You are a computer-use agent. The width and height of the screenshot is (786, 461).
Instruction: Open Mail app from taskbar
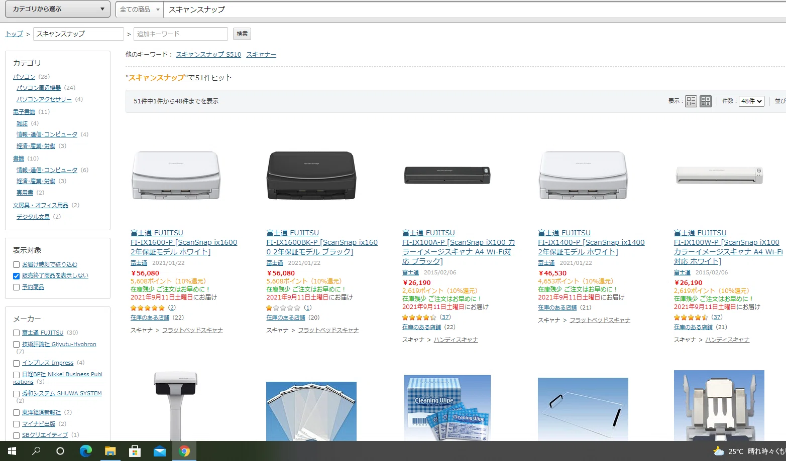[x=160, y=451]
